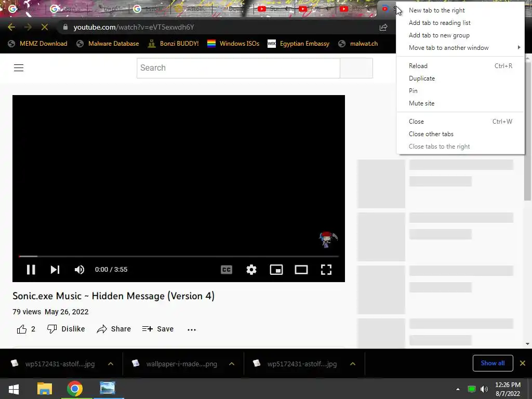Like the video with thumbs up
The width and height of the screenshot is (532, 399).
click(26, 329)
